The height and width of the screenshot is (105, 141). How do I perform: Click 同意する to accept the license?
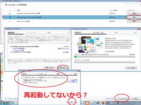coord(63,68)
